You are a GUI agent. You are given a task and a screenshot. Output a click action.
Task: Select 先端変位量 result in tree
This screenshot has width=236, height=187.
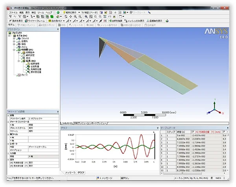34,69
